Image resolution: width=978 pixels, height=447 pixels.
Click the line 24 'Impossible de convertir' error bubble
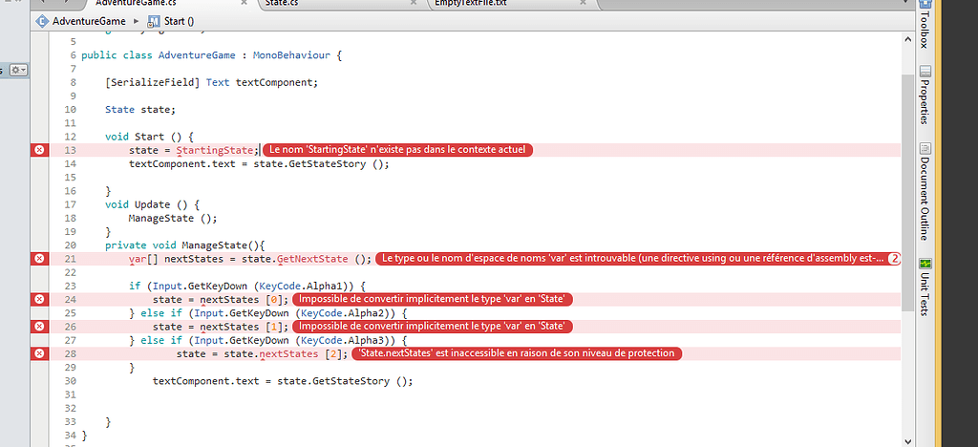433,299
